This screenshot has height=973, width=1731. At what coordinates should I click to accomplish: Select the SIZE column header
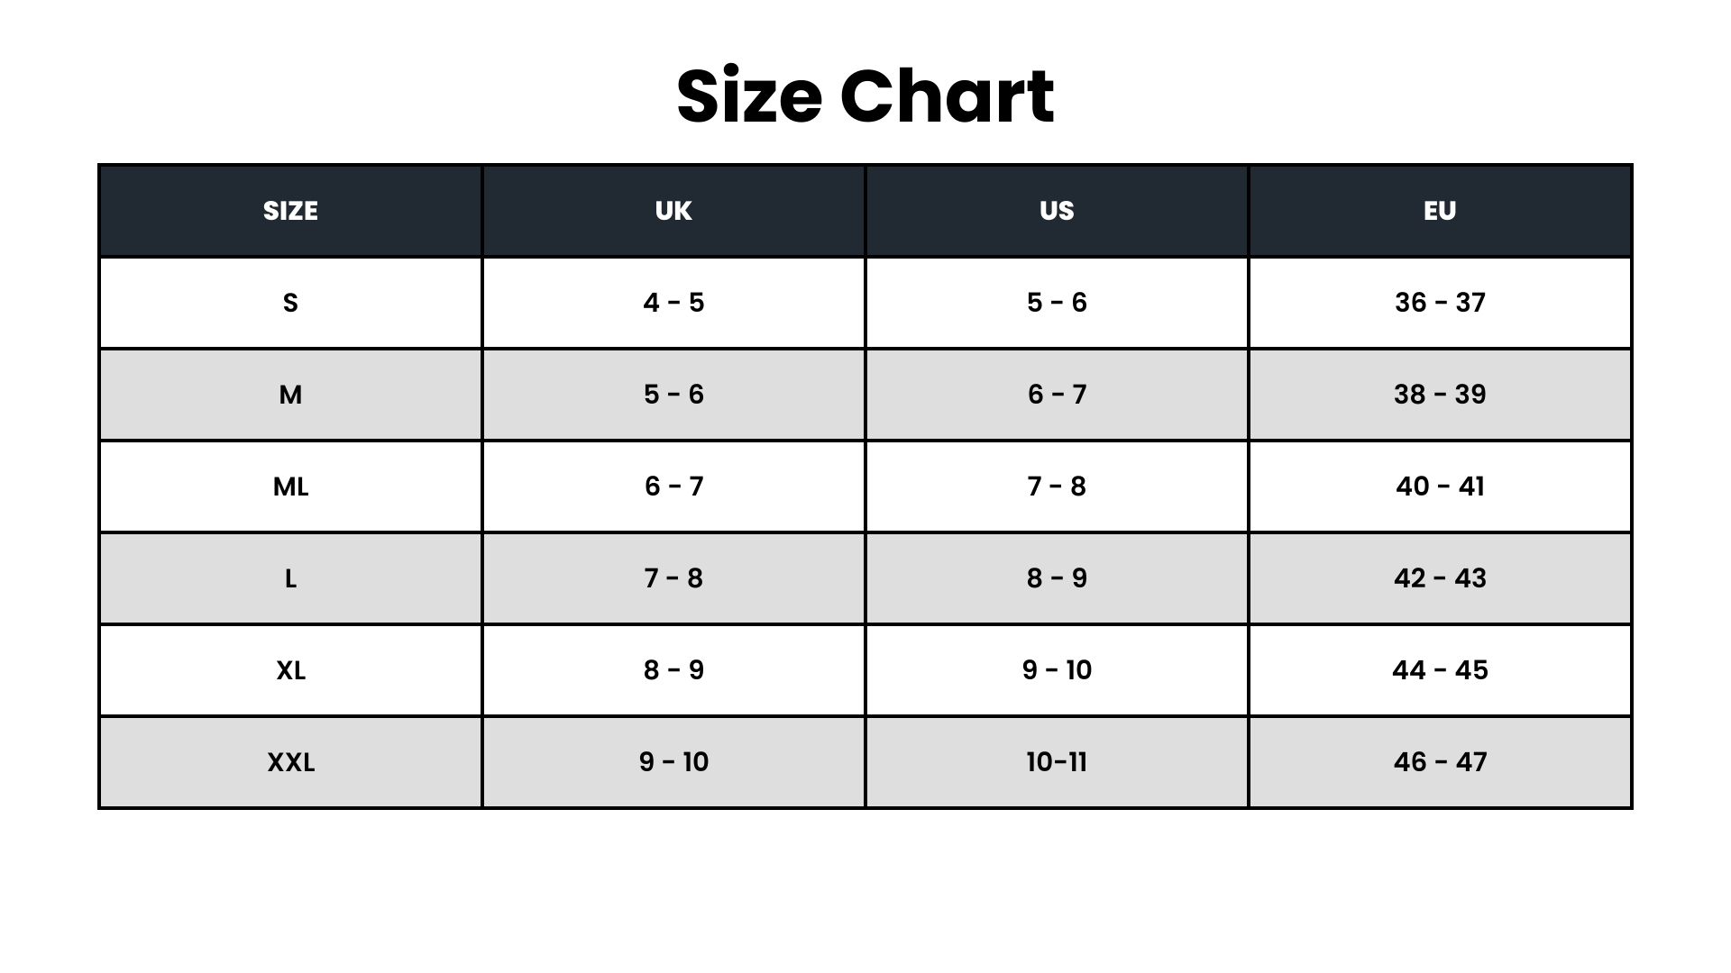[290, 211]
